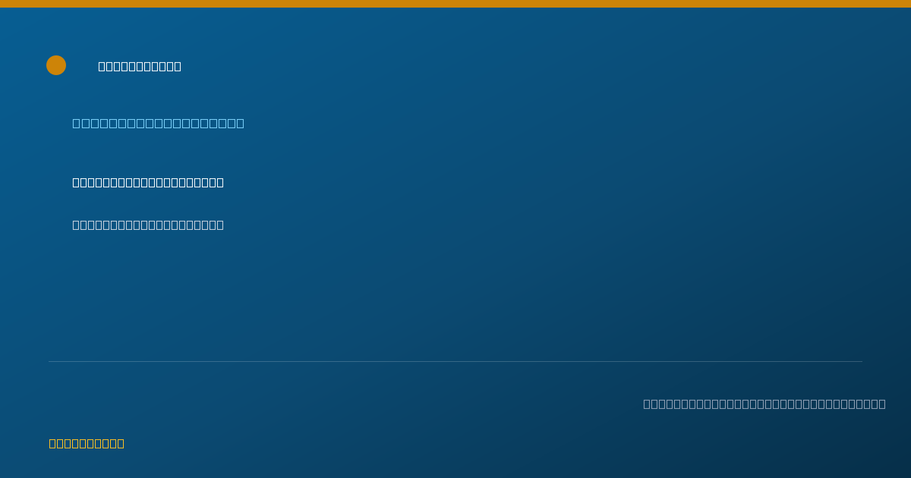Select the white title beside the orange circle
The image size is (911, 478).
pyautogui.click(x=140, y=66)
